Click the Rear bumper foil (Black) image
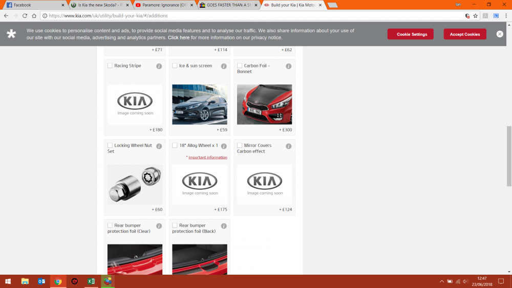Image resolution: width=512 pixels, height=288 pixels. coord(200,259)
